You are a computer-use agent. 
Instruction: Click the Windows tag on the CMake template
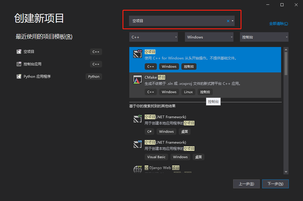(x=169, y=92)
